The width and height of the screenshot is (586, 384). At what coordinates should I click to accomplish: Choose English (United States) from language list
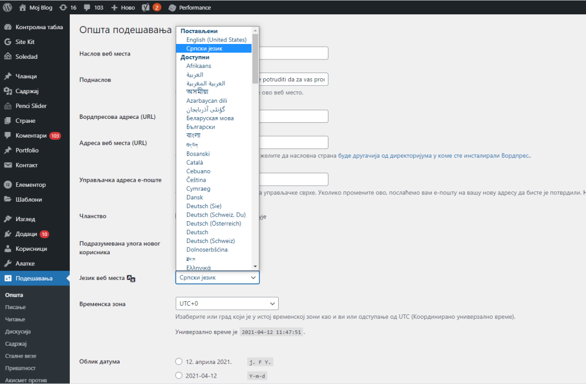pos(216,40)
